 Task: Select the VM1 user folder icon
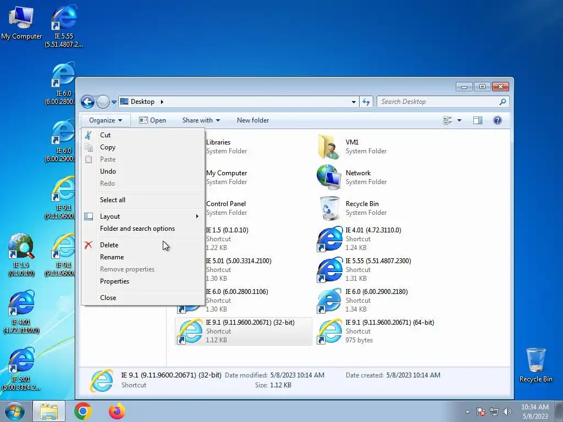[x=328, y=147]
